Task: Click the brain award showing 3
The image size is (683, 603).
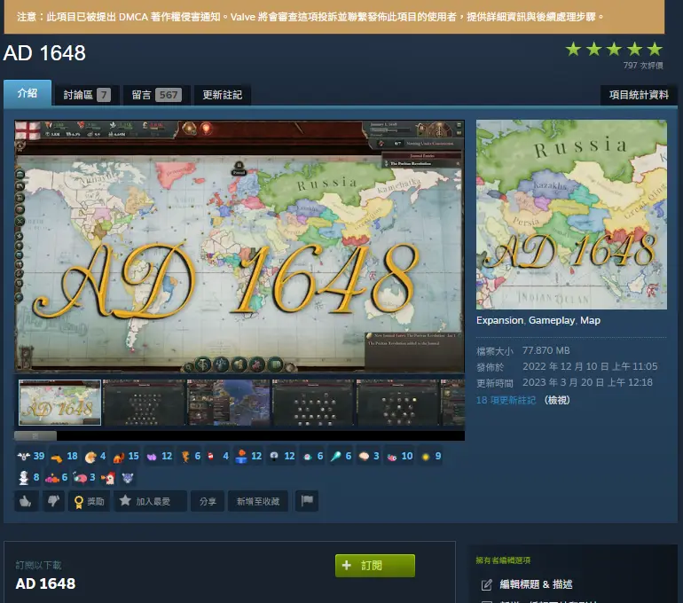Action: tap(368, 456)
